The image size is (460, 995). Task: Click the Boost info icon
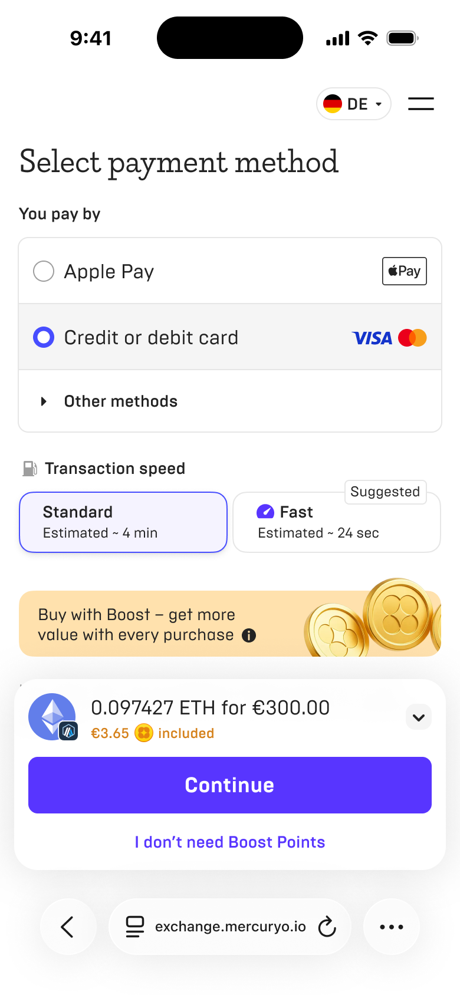(249, 635)
